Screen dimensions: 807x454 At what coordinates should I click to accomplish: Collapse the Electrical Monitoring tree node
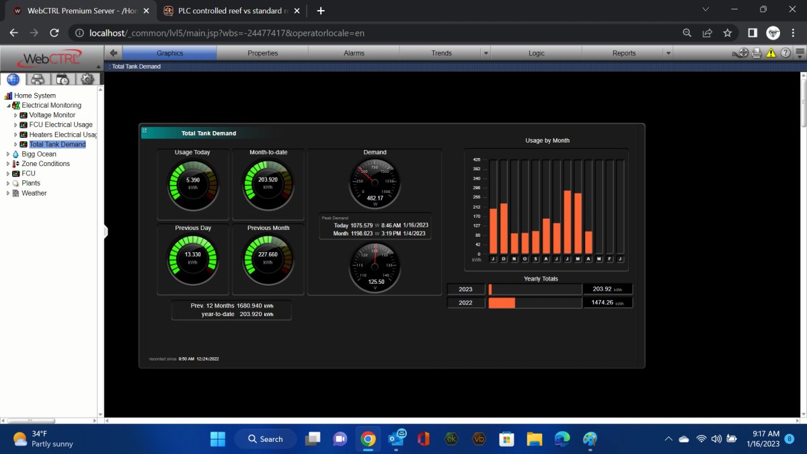(x=8, y=106)
